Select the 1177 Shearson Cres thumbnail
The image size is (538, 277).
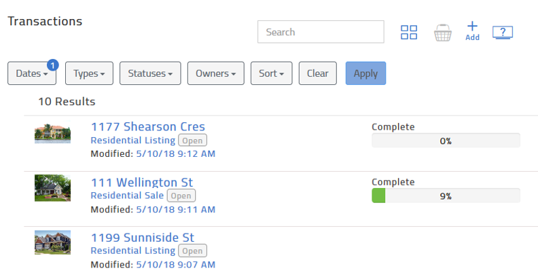(52, 134)
